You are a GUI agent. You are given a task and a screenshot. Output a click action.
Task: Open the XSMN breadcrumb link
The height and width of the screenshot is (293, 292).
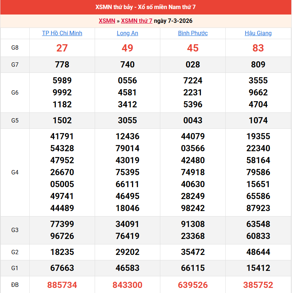pyautogui.click(x=107, y=21)
